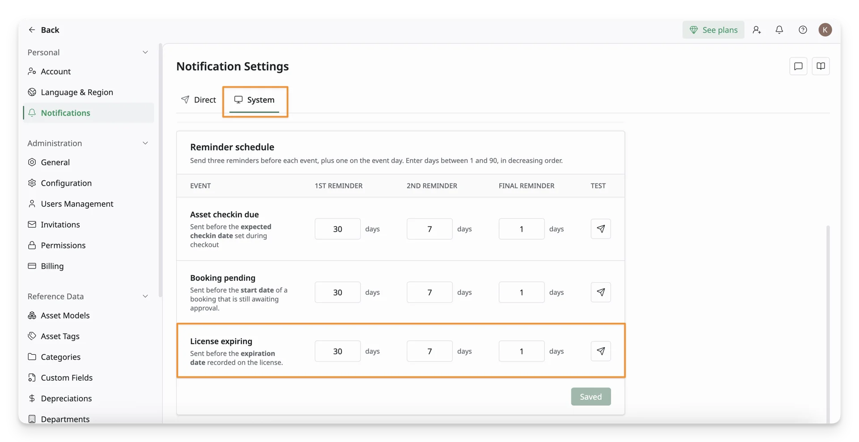Click the Permissions lock icon
859x442 pixels.
(x=32, y=245)
